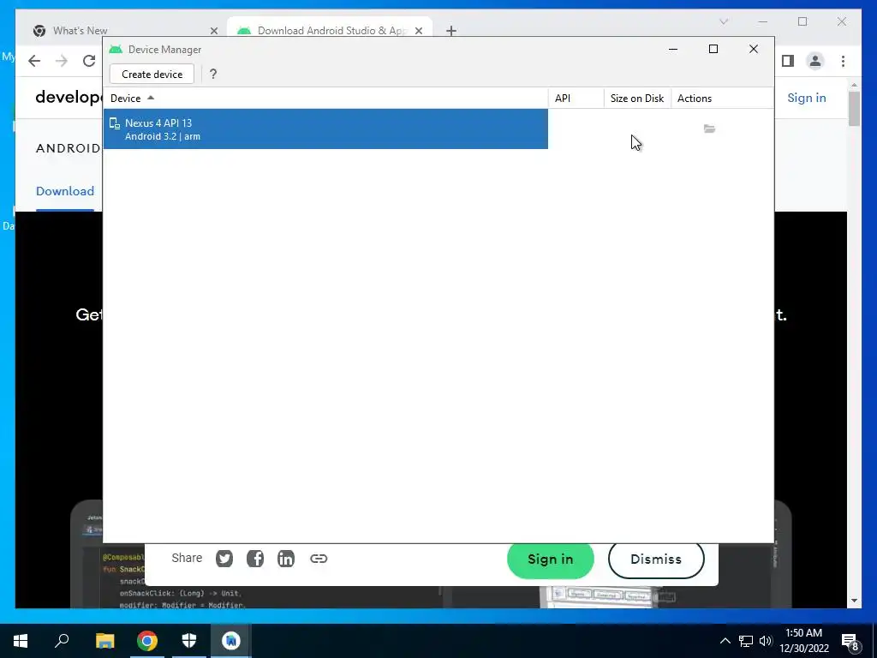Sort by the Device column header

click(x=325, y=99)
